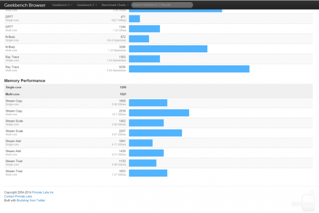The width and height of the screenshot is (319, 213).
Task: Click the Stream Add single-core bar
Action: coord(141,143)
